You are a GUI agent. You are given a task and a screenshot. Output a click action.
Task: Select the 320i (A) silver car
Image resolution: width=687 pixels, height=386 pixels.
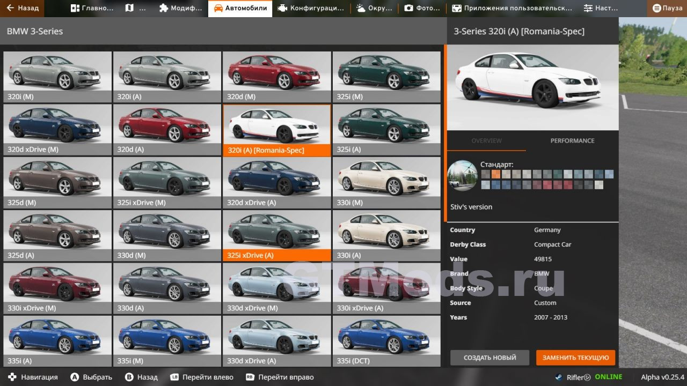[167, 77]
